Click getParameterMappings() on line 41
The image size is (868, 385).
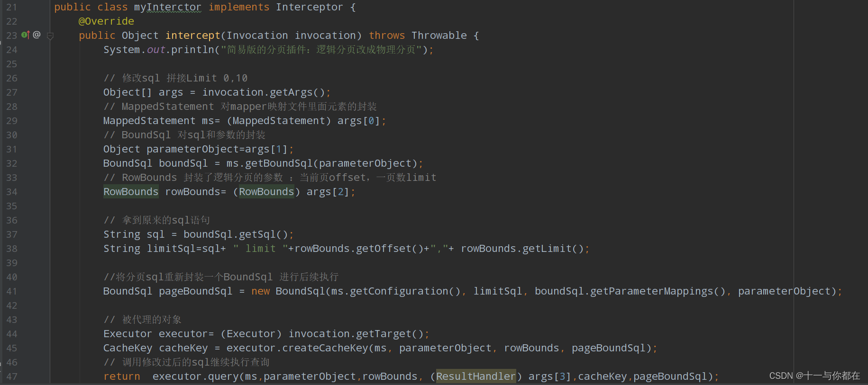pos(658,291)
